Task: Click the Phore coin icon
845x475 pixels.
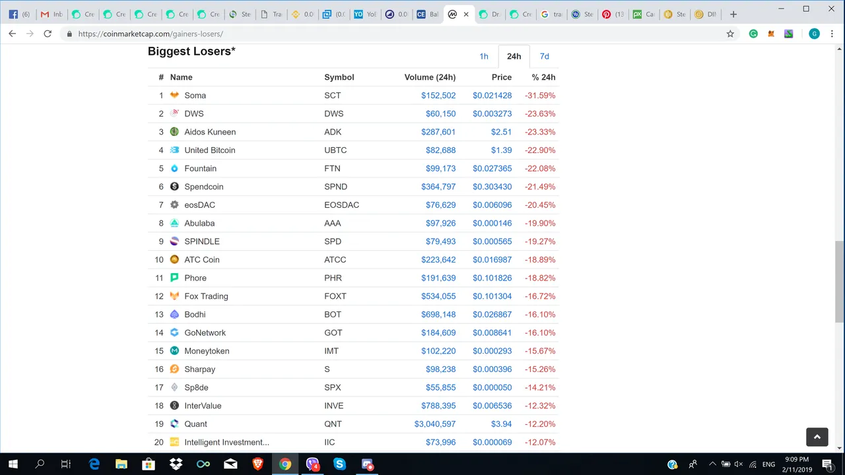Action: (174, 278)
